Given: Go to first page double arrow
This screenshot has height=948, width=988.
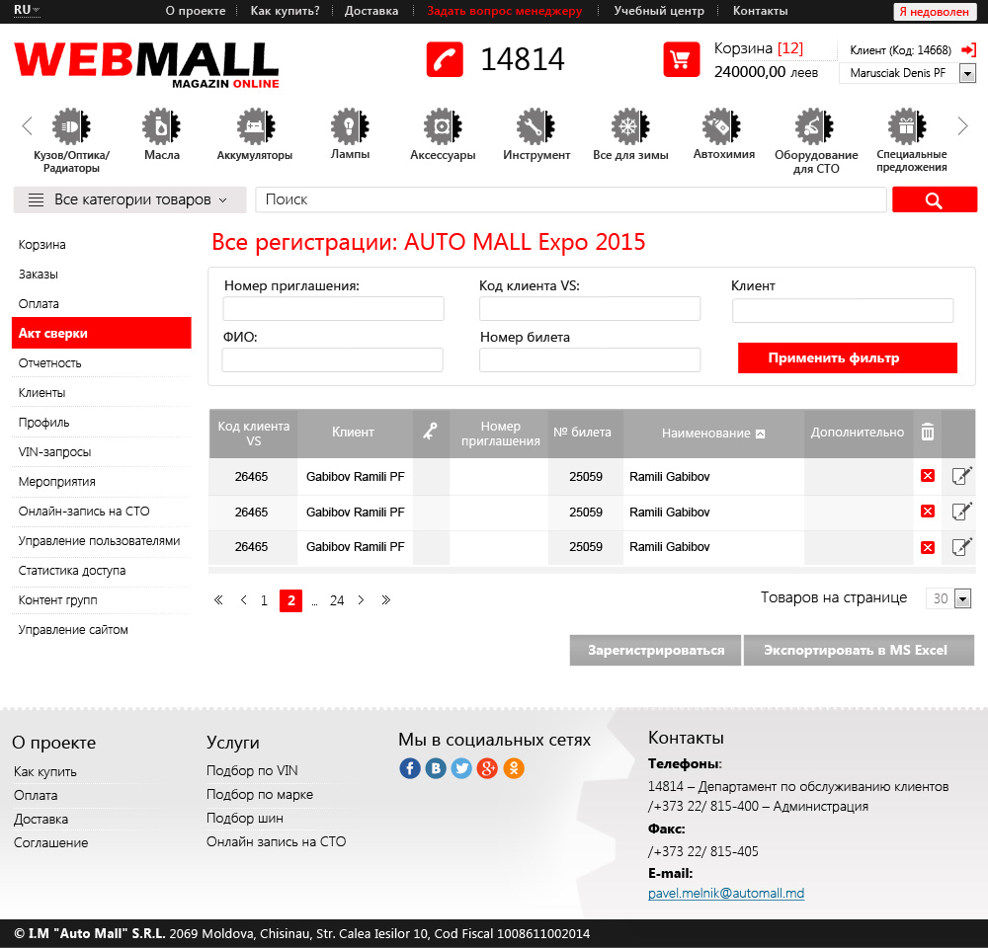Looking at the screenshot, I should [x=218, y=599].
